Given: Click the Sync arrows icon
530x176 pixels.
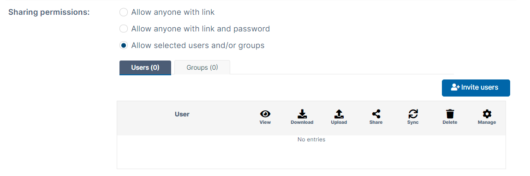Looking at the screenshot, I should [x=413, y=114].
